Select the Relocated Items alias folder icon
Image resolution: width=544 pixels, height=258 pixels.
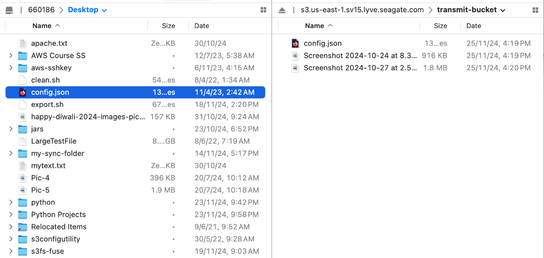point(23,227)
